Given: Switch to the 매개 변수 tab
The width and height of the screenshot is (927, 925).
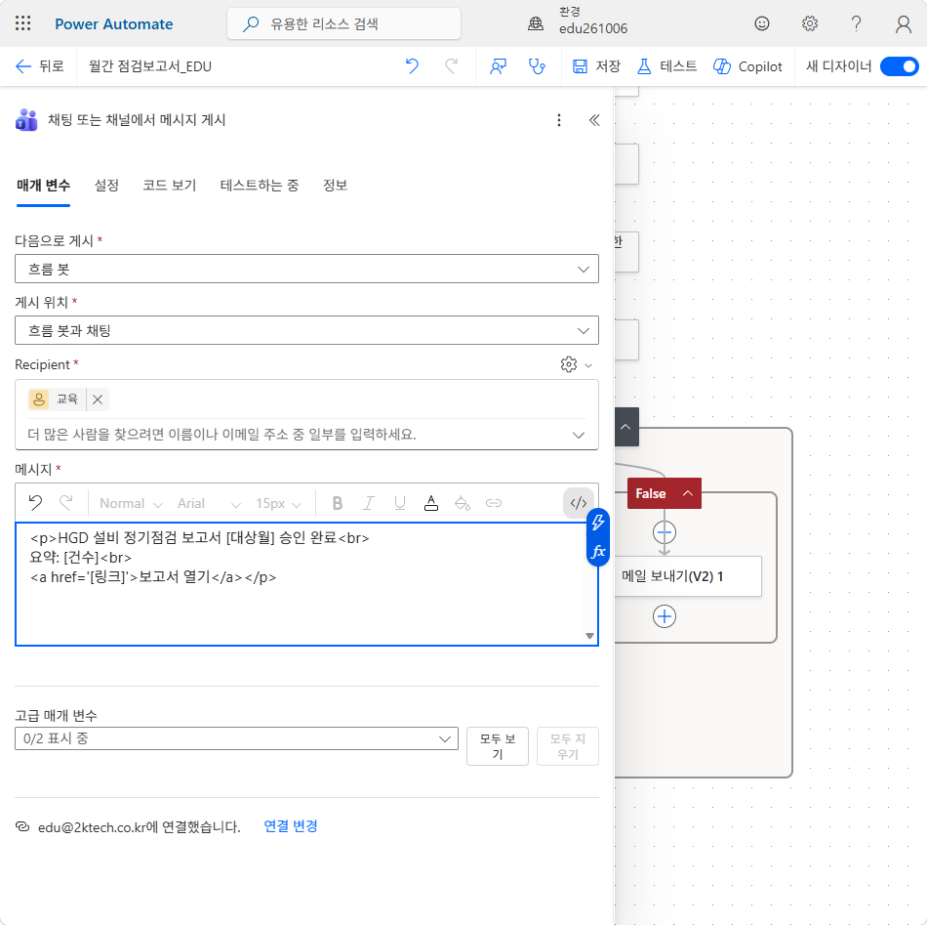Looking at the screenshot, I should pyautogui.click(x=43, y=186).
